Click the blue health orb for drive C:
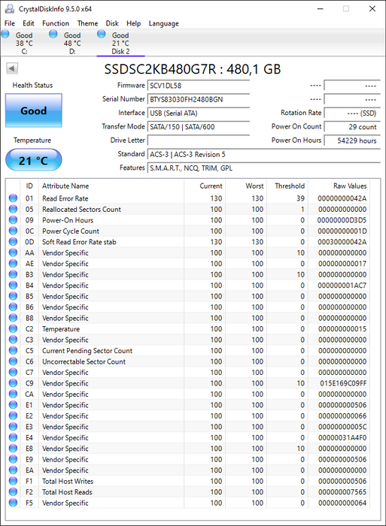Viewport: 386px width, 526px height. click(x=5, y=34)
